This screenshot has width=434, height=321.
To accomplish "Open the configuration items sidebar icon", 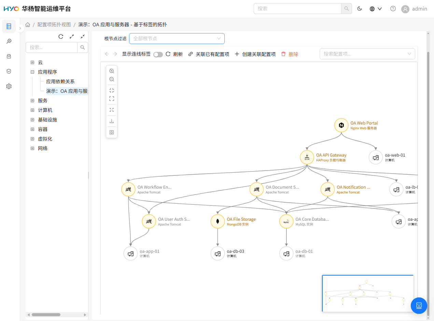I will click(x=9, y=26).
